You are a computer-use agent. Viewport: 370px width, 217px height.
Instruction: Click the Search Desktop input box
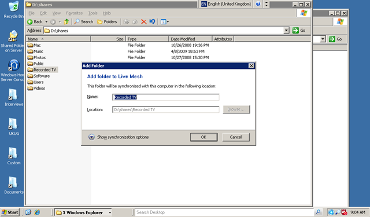[224, 212]
